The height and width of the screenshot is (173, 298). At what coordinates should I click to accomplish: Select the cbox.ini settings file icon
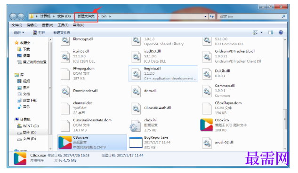coord(135,126)
